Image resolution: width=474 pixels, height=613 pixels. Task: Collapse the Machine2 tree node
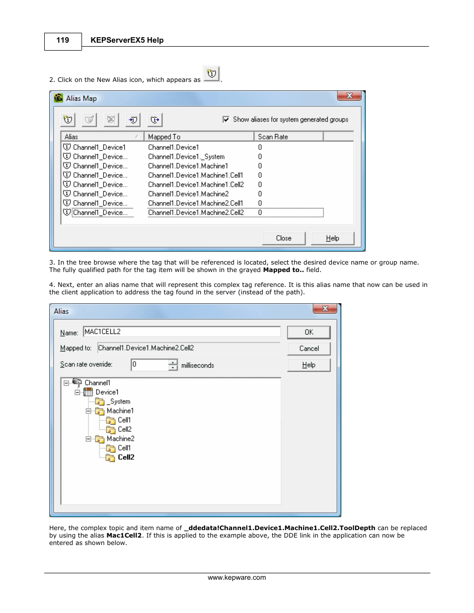[88, 439]
